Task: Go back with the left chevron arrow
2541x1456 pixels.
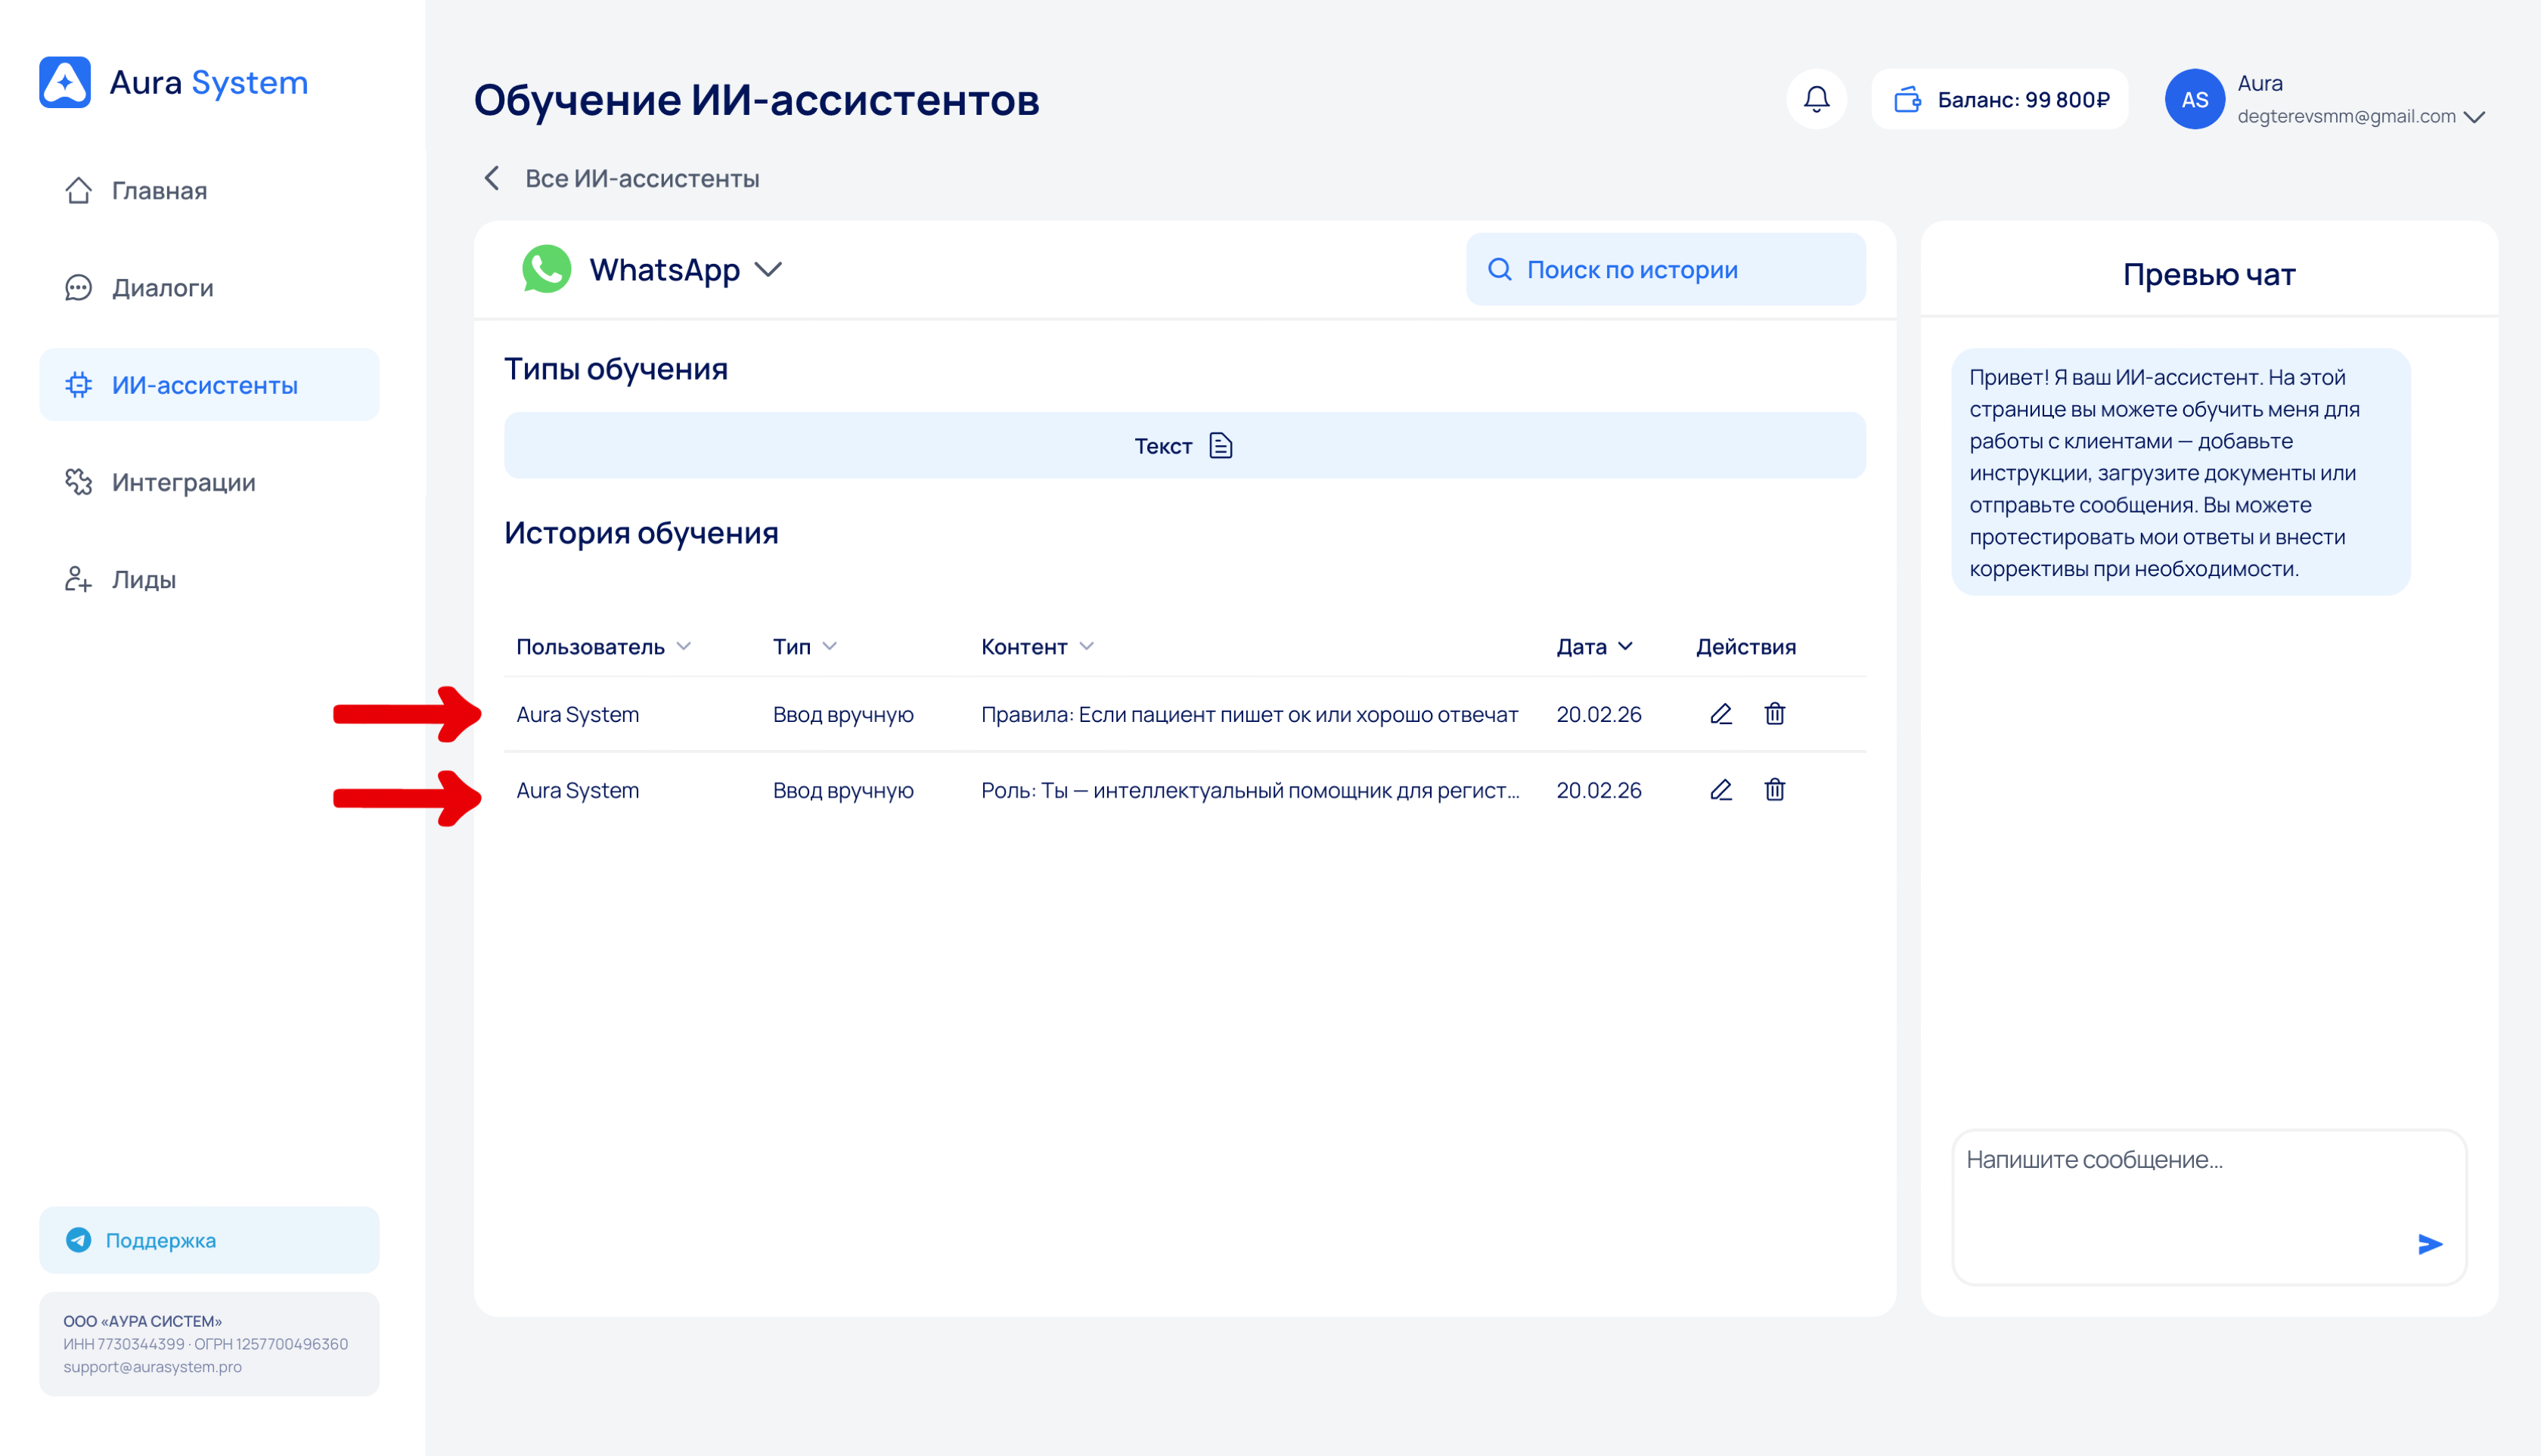Action: (492, 178)
